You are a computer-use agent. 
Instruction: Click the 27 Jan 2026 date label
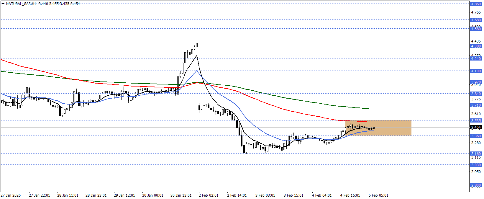(11, 195)
